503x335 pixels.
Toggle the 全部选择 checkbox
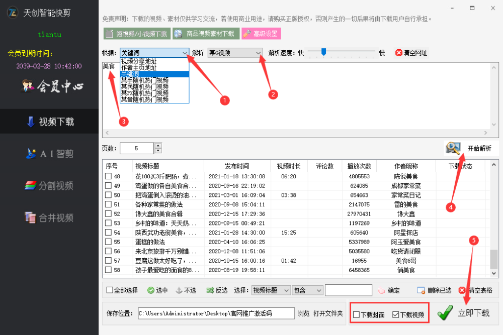tap(110, 290)
